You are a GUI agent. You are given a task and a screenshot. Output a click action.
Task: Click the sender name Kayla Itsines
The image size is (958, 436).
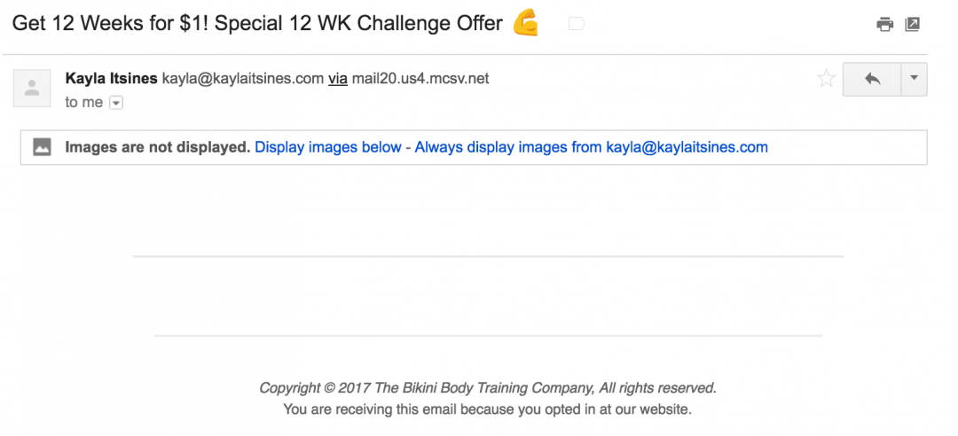click(111, 79)
